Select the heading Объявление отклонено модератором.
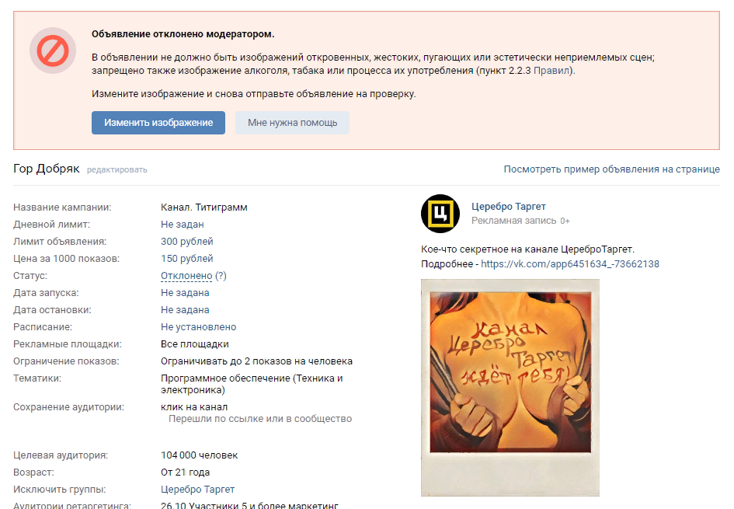The image size is (734, 509). coord(183,34)
